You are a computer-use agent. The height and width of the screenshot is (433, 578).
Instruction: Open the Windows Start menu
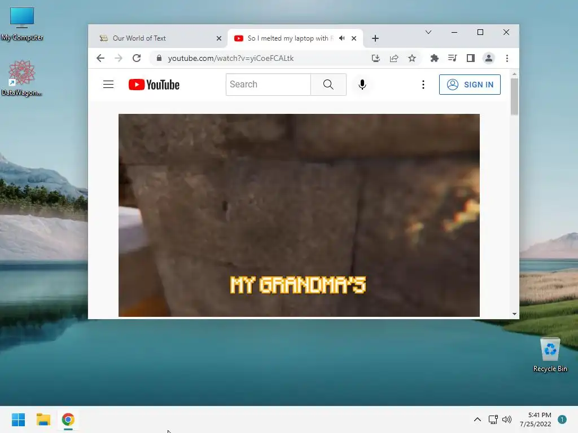(x=19, y=419)
